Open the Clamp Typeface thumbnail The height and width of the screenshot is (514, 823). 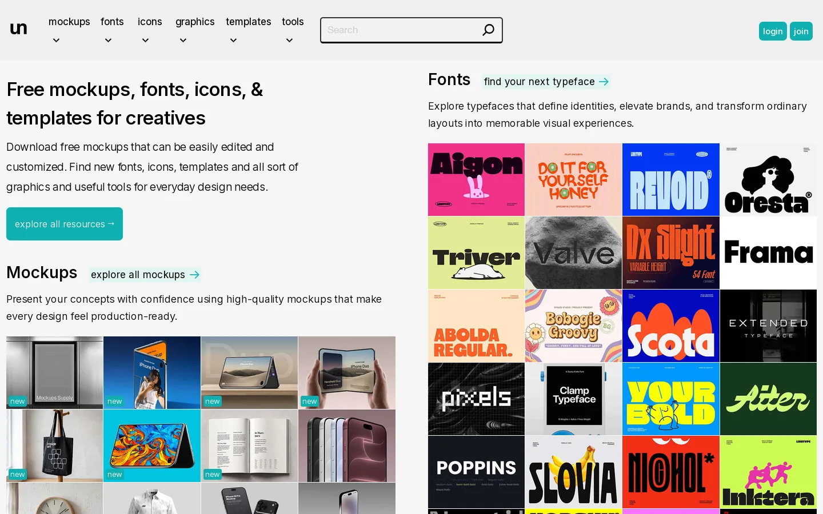573,399
